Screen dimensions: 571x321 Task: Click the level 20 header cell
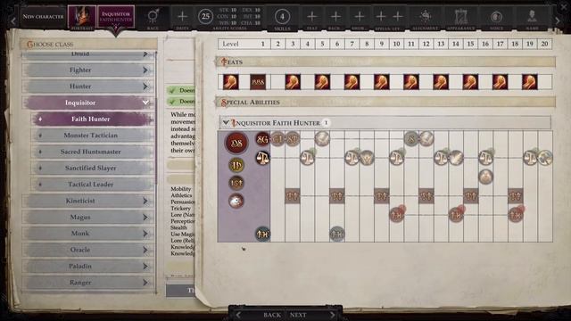click(x=544, y=44)
